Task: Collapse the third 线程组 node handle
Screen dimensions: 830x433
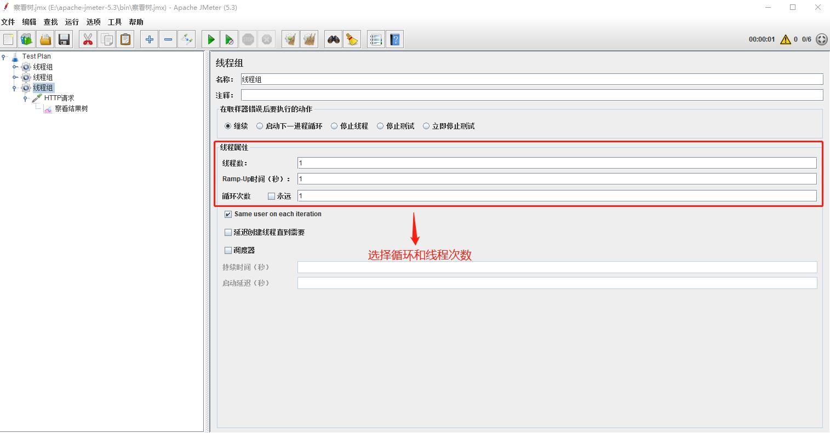Action: point(15,88)
